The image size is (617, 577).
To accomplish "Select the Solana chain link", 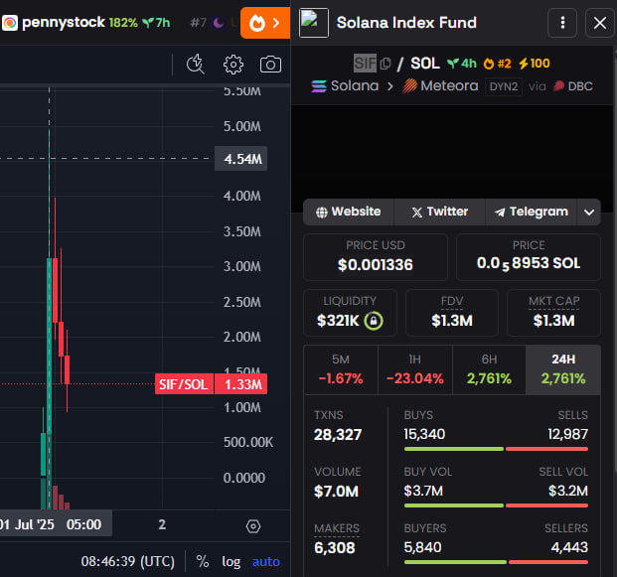I will point(345,85).
